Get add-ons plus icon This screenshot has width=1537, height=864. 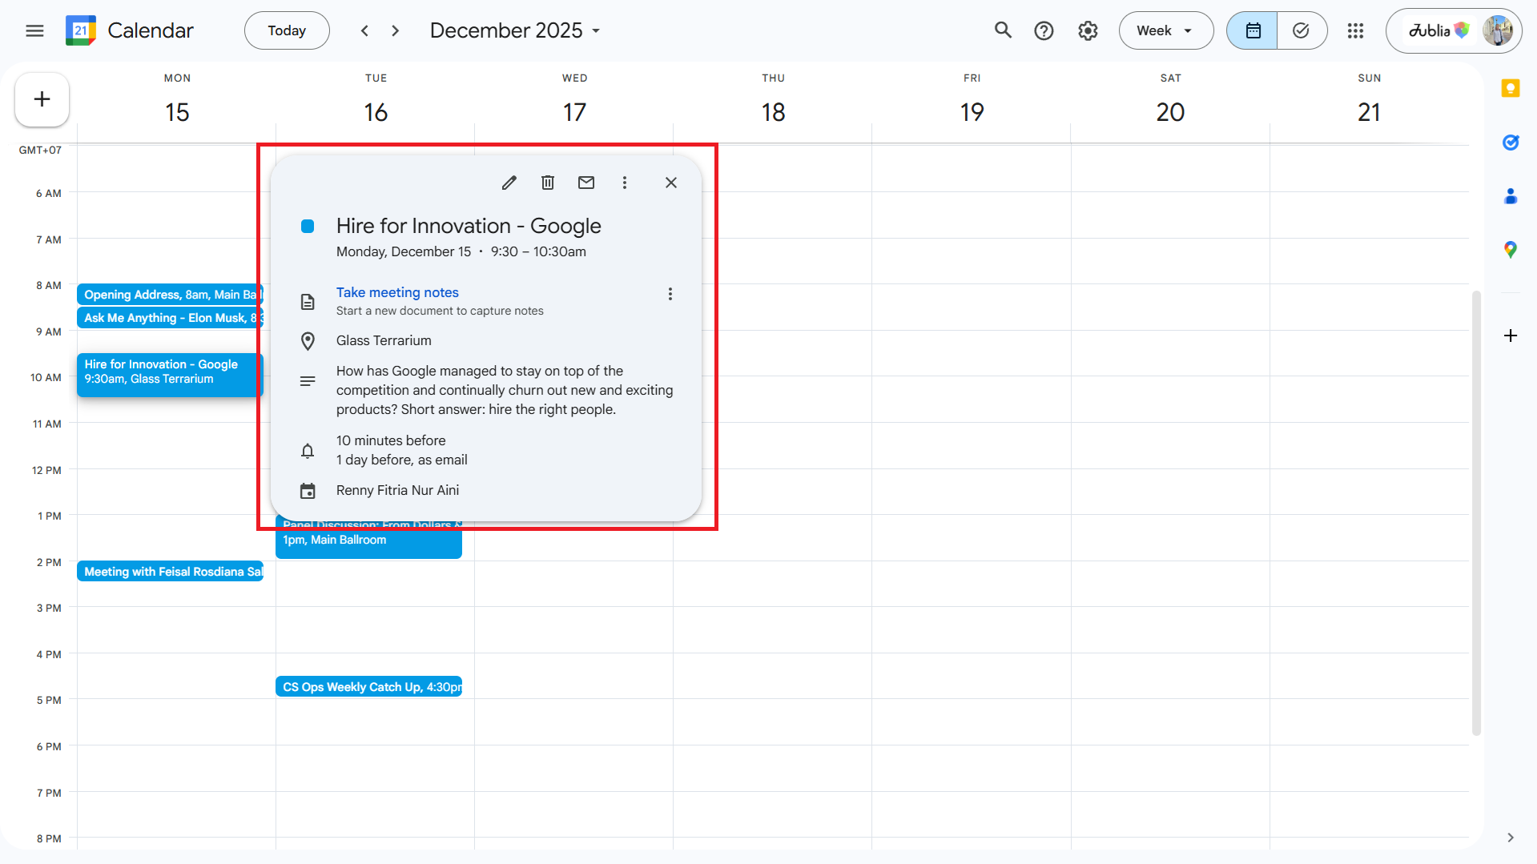pos(1511,336)
